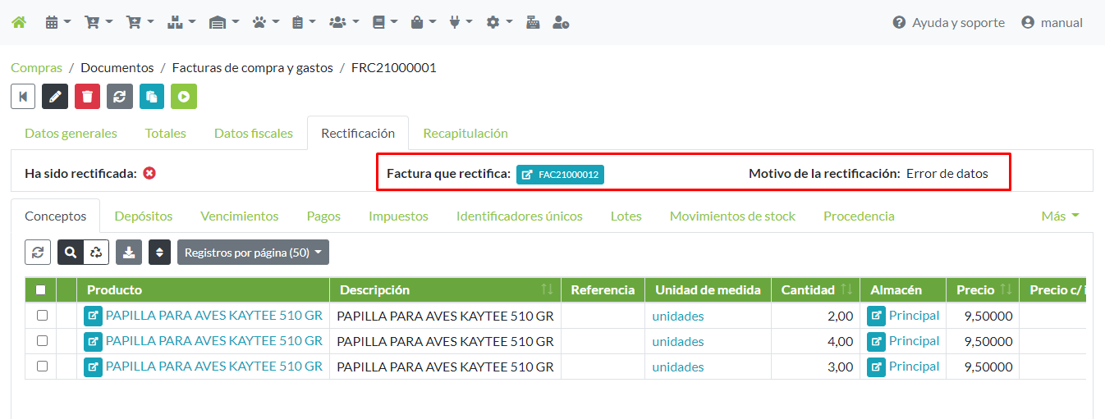The image size is (1105, 419).
Task: Switch to Totales tab
Action: click(x=166, y=133)
